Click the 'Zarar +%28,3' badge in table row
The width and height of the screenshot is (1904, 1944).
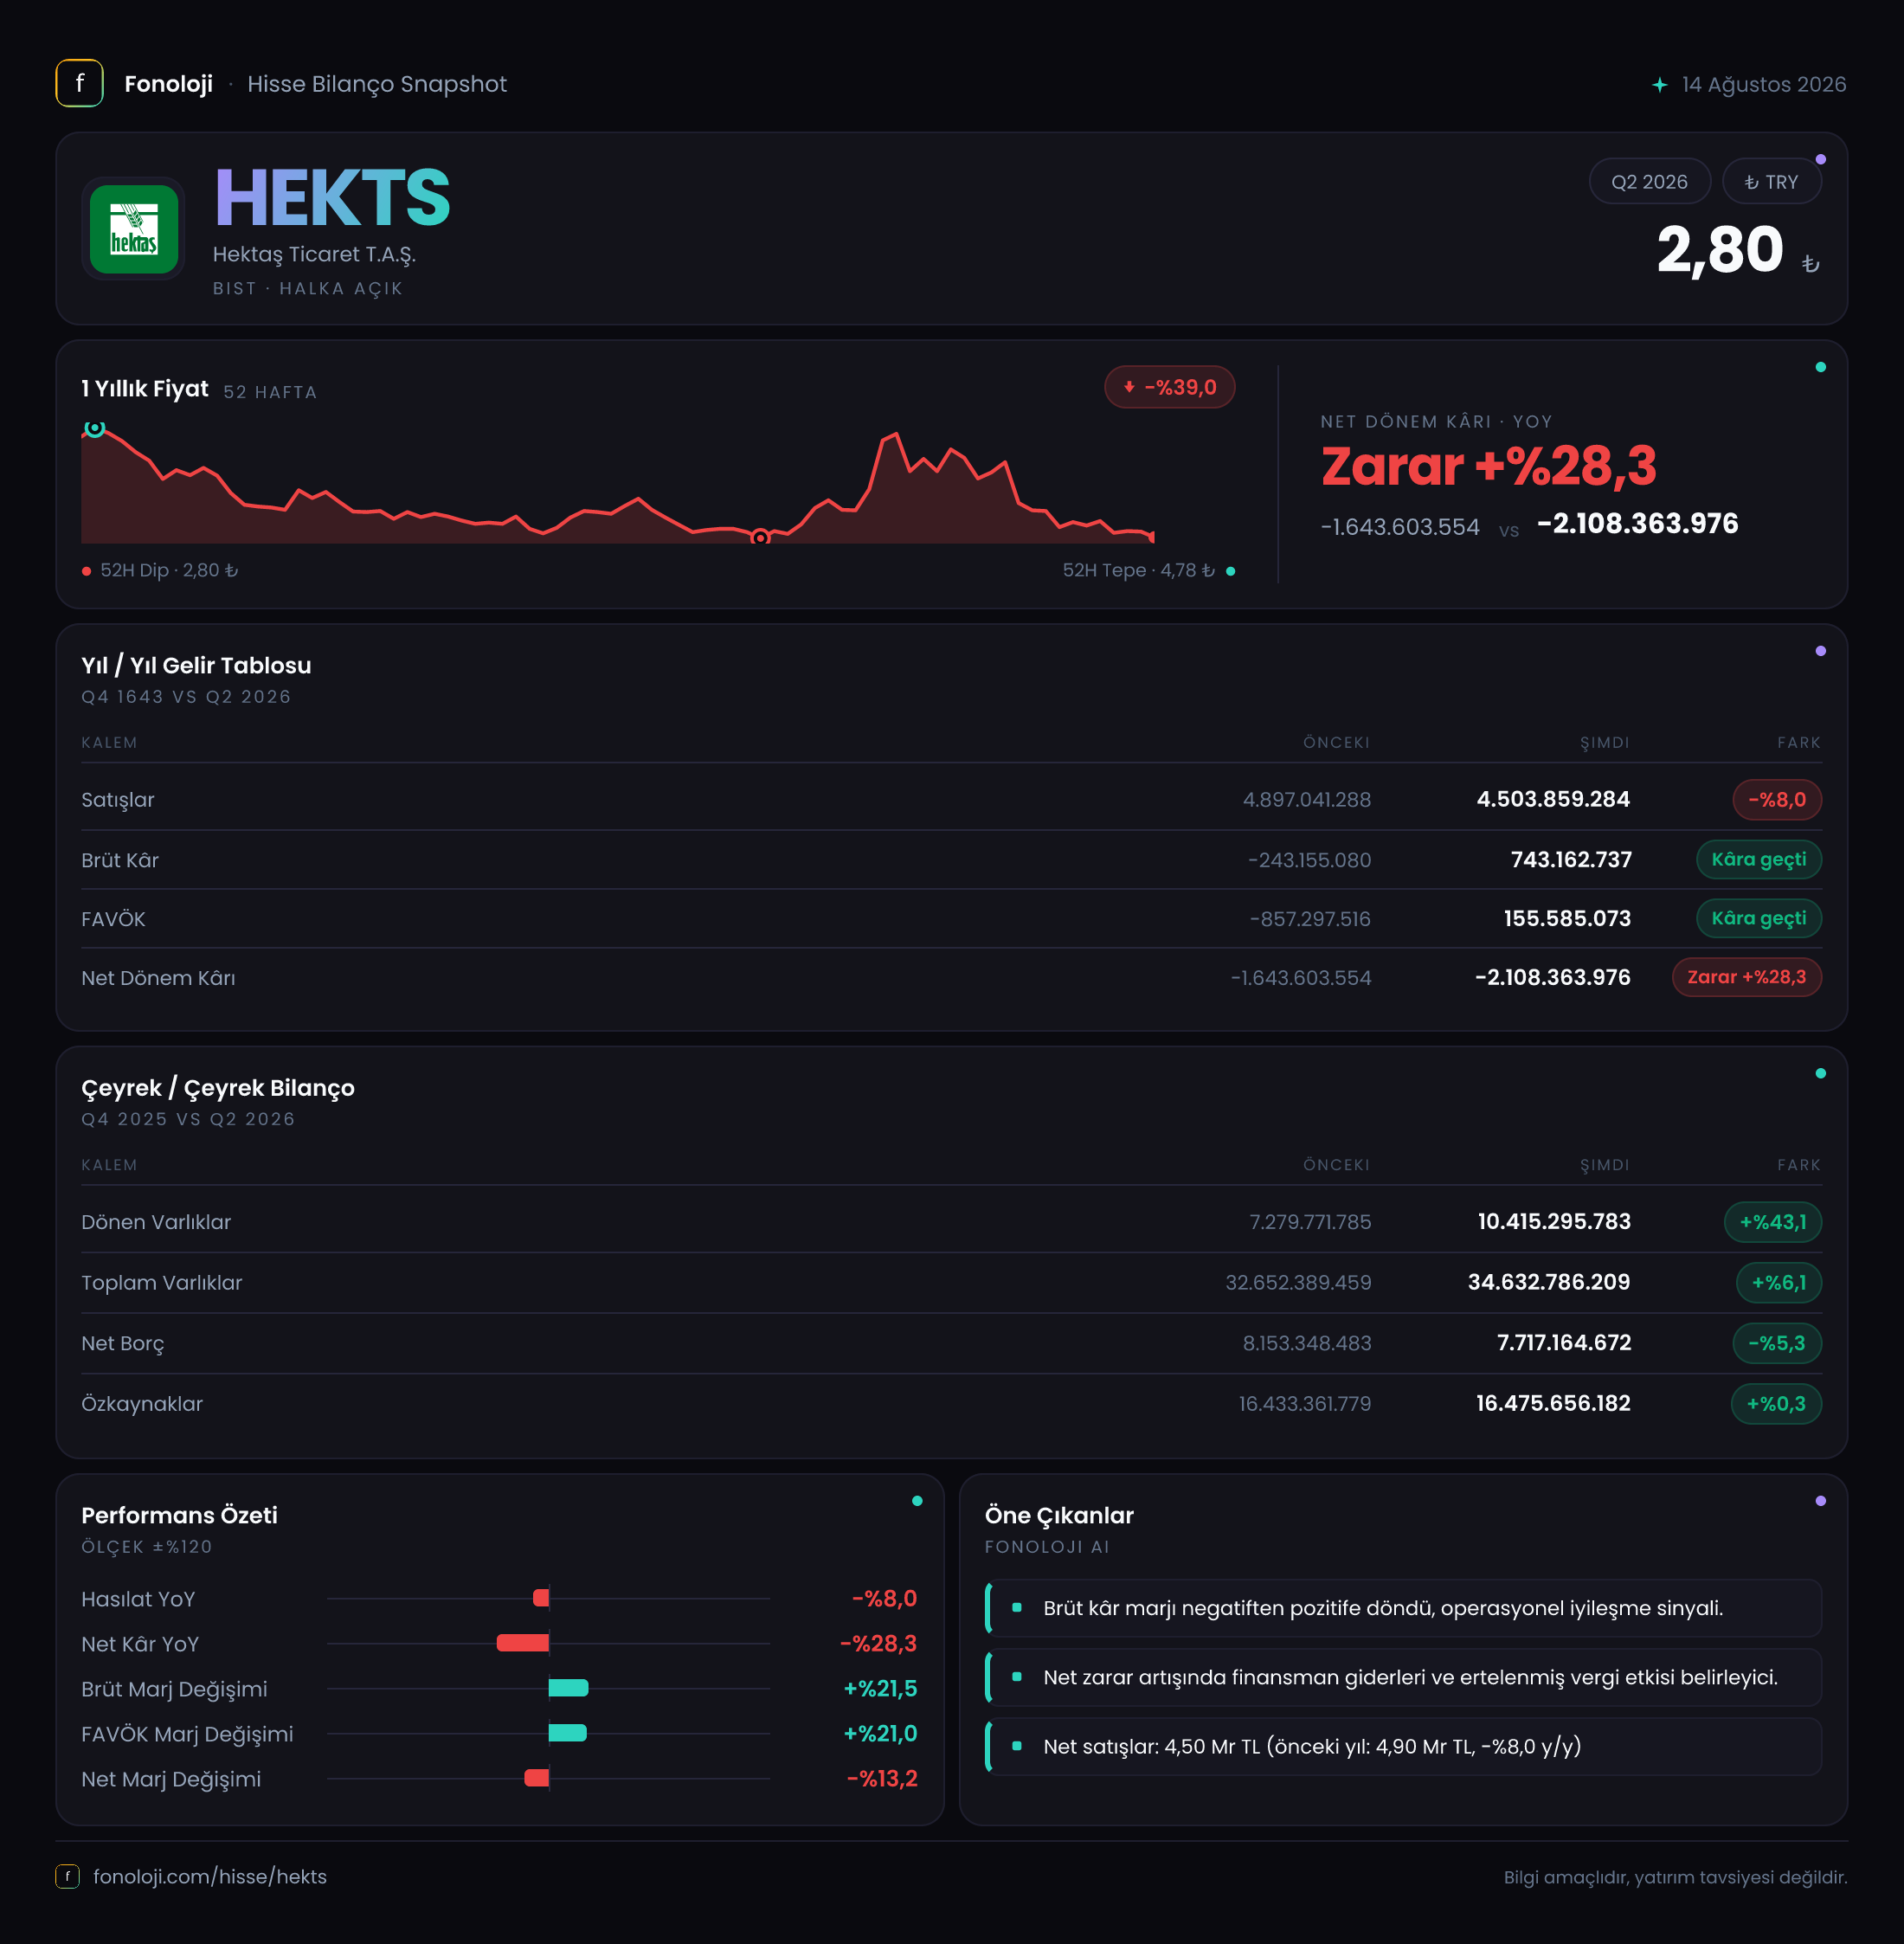[1746, 977]
